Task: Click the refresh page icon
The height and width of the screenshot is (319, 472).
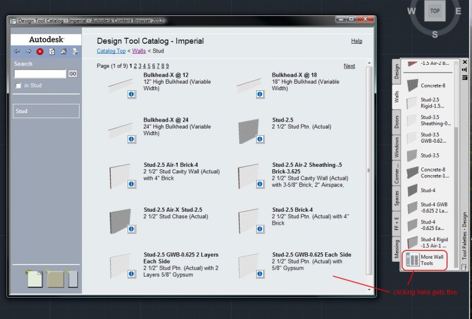Action: (x=52, y=51)
